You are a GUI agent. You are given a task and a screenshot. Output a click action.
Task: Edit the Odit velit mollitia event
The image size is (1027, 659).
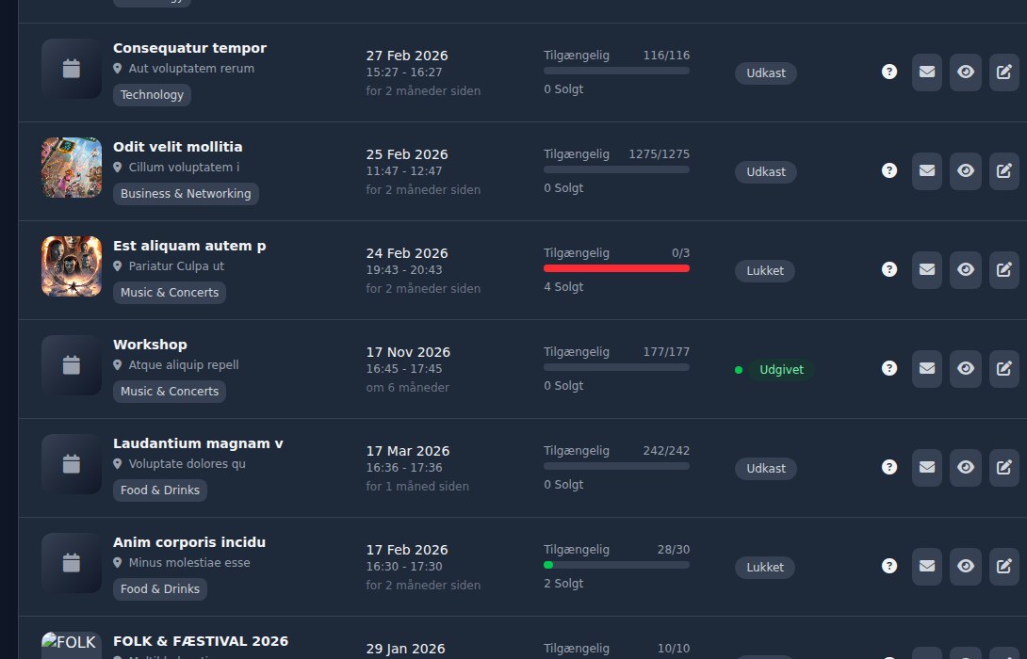(1004, 170)
